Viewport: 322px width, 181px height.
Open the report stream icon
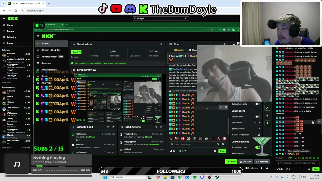tap(267, 168)
